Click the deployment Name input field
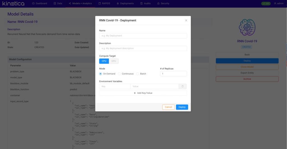 pyautogui.click(x=143, y=36)
